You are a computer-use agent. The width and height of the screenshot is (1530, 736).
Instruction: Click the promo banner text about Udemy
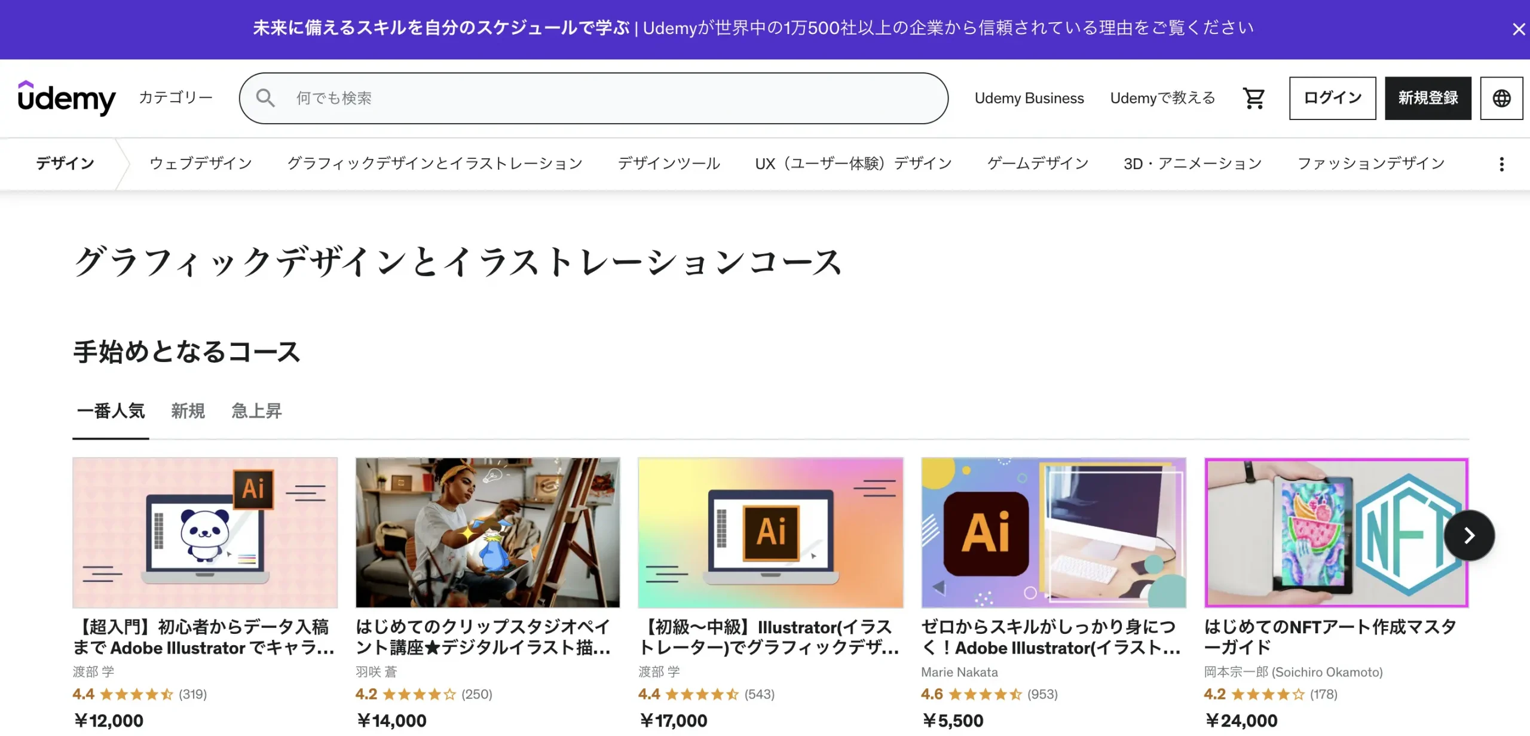point(753,28)
